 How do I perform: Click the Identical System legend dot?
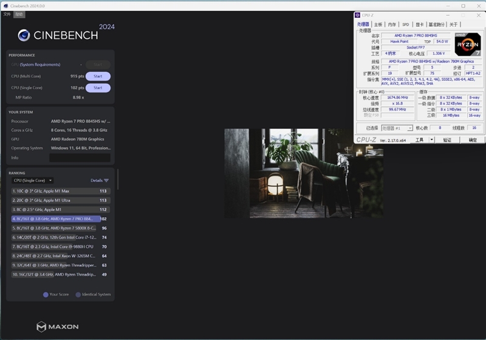(x=78, y=294)
